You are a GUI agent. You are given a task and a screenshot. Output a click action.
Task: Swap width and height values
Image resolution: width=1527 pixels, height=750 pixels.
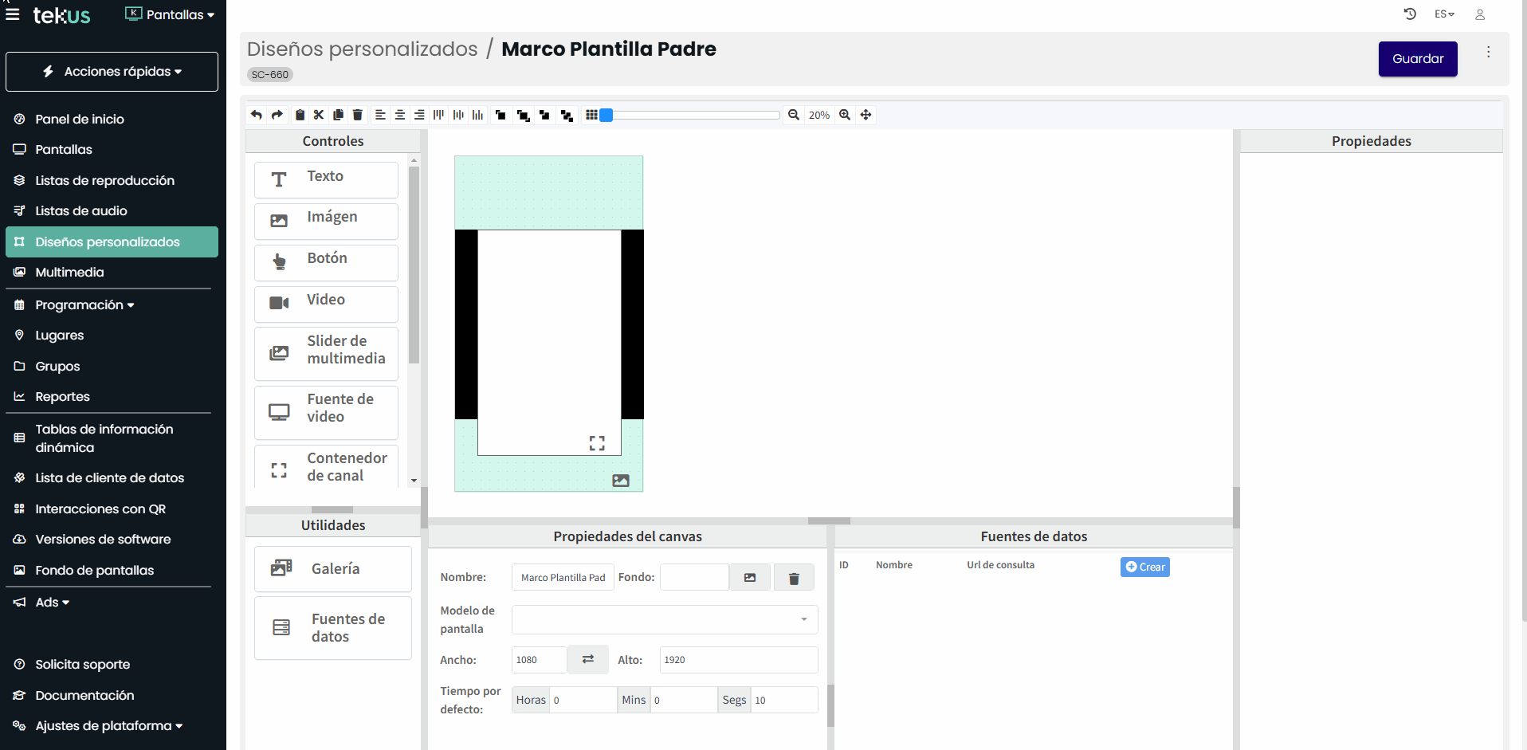(587, 659)
